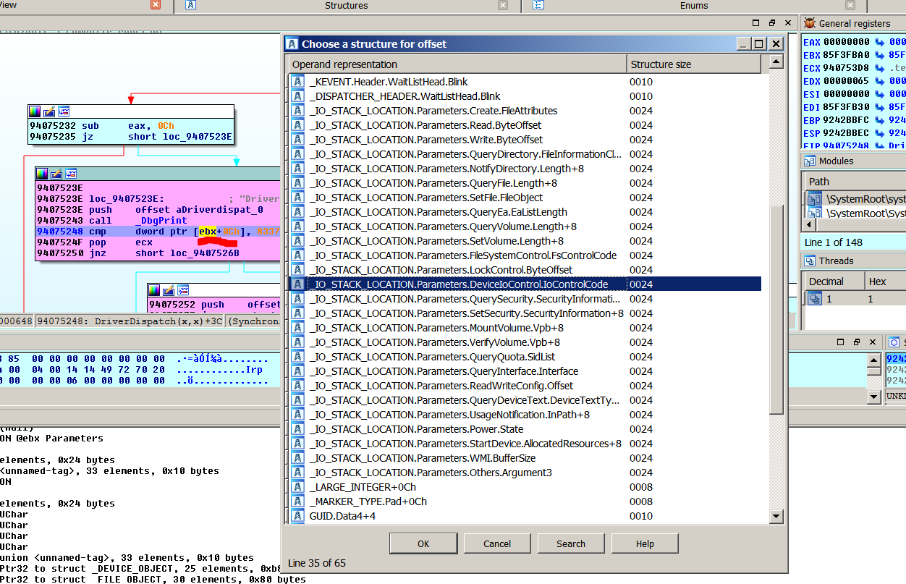Viewport: 906px width, 584px height.
Task: Click the structure list's vertical scrollbar thumb
Action: click(x=776, y=310)
